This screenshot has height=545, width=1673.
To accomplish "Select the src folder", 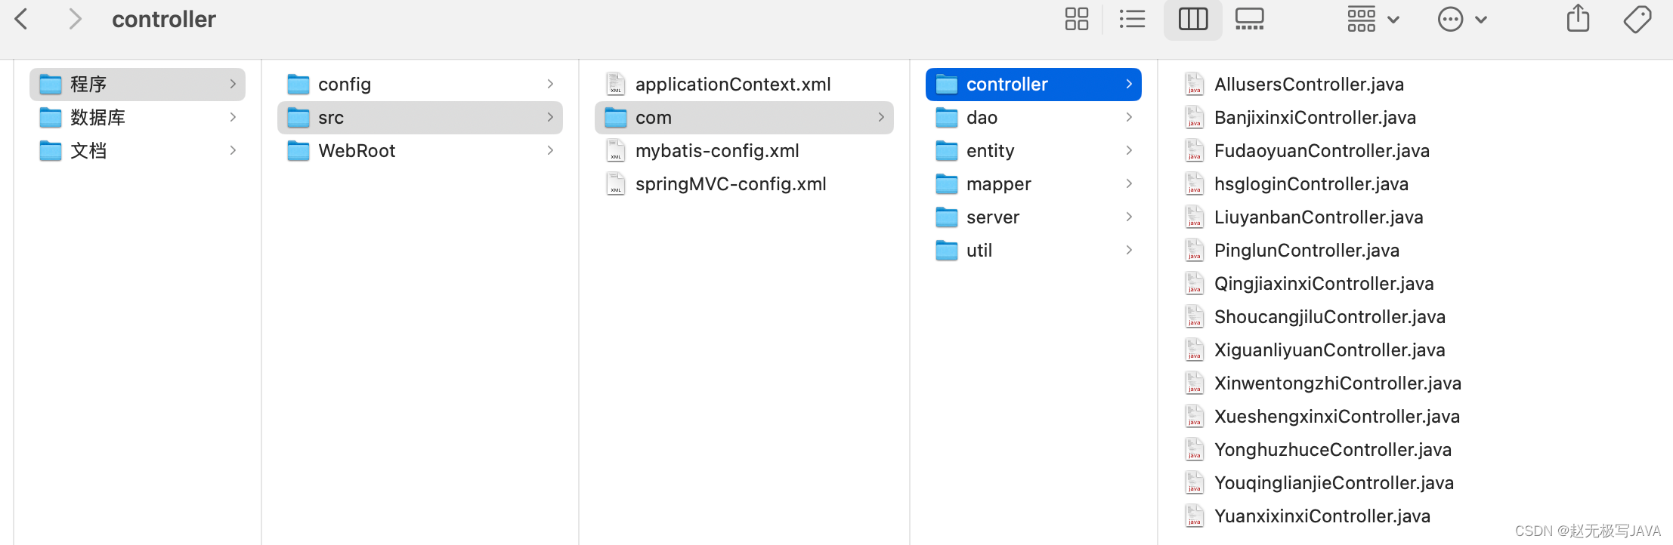I will pos(420,117).
